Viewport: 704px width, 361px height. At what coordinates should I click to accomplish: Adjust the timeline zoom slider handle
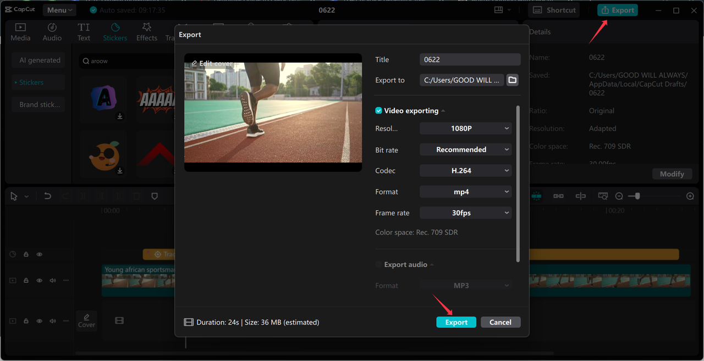637,196
